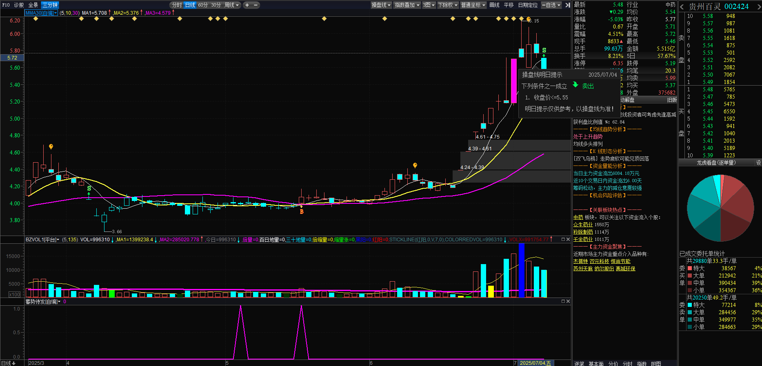The image size is (762, 366).
Task: Click the B buy signal marker on chart
Action: coord(302,212)
